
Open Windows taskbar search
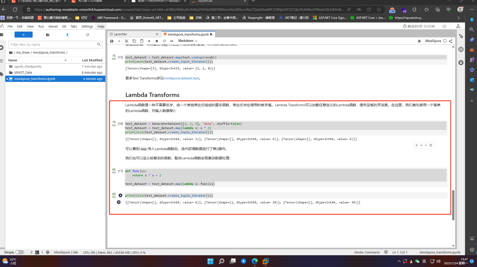click(221, 261)
